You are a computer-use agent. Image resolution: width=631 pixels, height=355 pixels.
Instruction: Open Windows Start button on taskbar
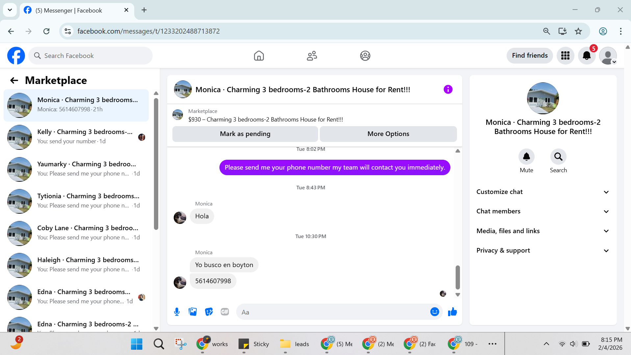coord(137,344)
